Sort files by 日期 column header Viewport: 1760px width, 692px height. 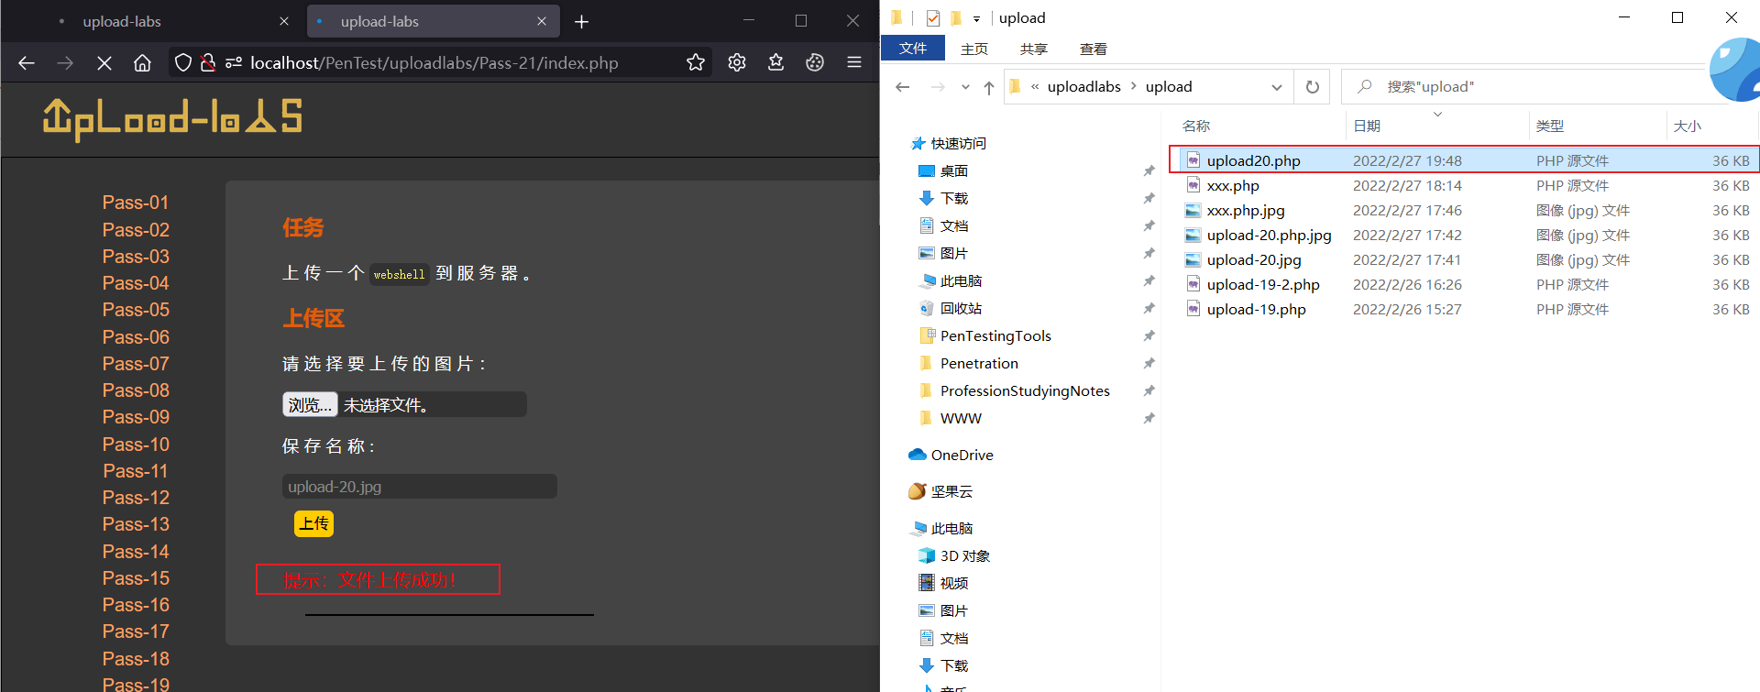point(1367,126)
